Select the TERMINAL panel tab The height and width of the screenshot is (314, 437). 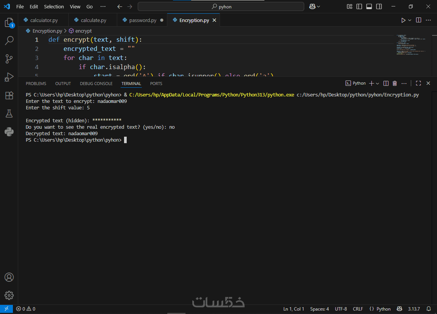coord(131,84)
